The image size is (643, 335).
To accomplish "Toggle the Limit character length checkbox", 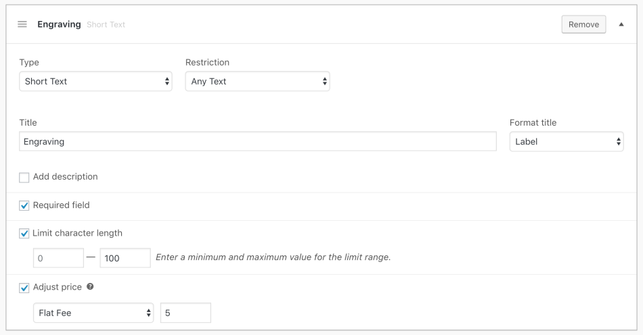I will (x=24, y=234).
